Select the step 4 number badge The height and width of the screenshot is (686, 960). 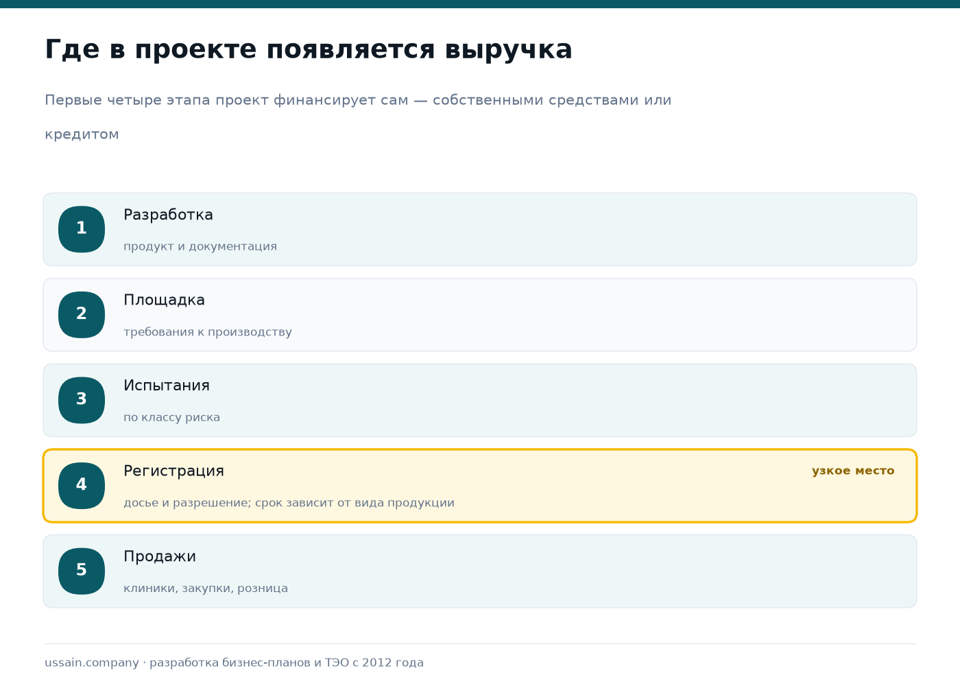click(x=82, y=486)
